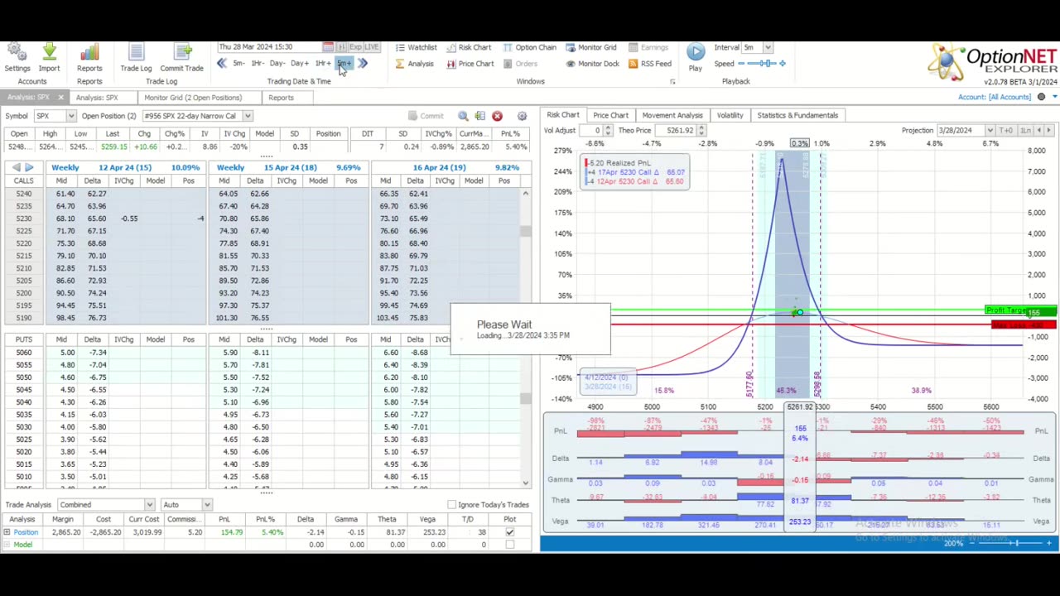Open the RSS Feed window
1060x596 pixels.
tap(649, 64)
